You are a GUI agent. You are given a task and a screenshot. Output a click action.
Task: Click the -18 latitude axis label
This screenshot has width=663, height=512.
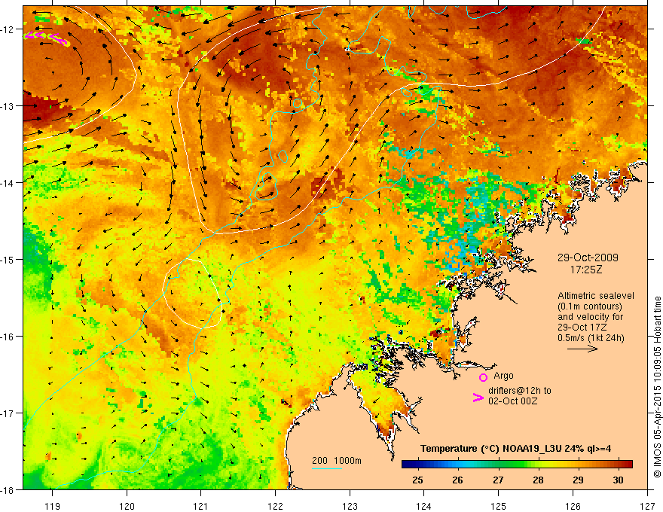(x=8, y=489)
